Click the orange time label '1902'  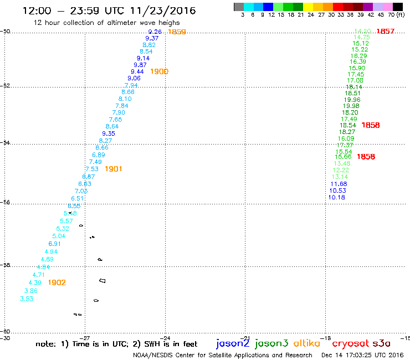(57, 282)
